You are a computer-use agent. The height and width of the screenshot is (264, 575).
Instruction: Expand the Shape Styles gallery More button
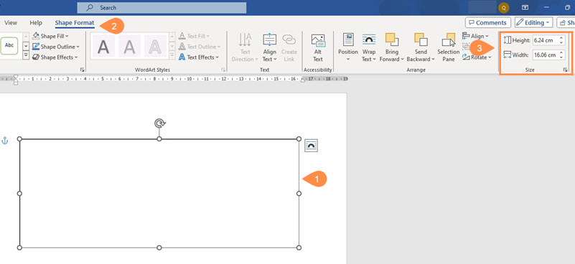click(x=26, y=55)
